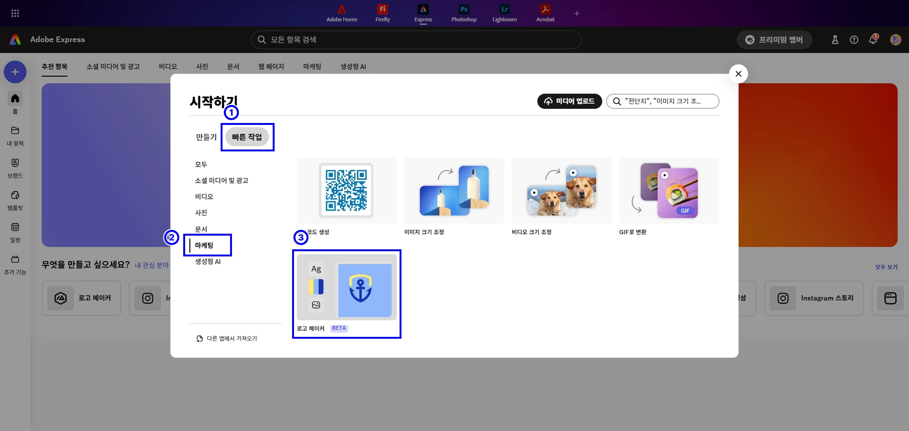909x431 pixels.
Task: Open the Lightroom app
Action: point(505,13)
